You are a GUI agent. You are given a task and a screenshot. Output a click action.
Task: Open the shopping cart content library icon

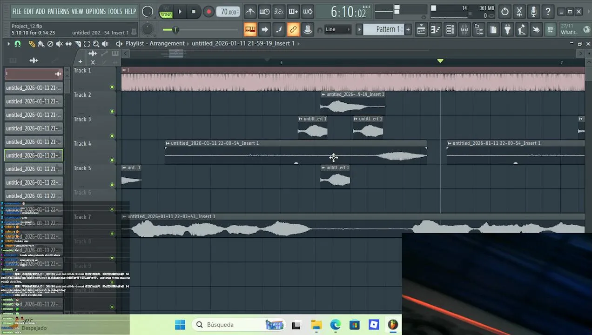550,30
